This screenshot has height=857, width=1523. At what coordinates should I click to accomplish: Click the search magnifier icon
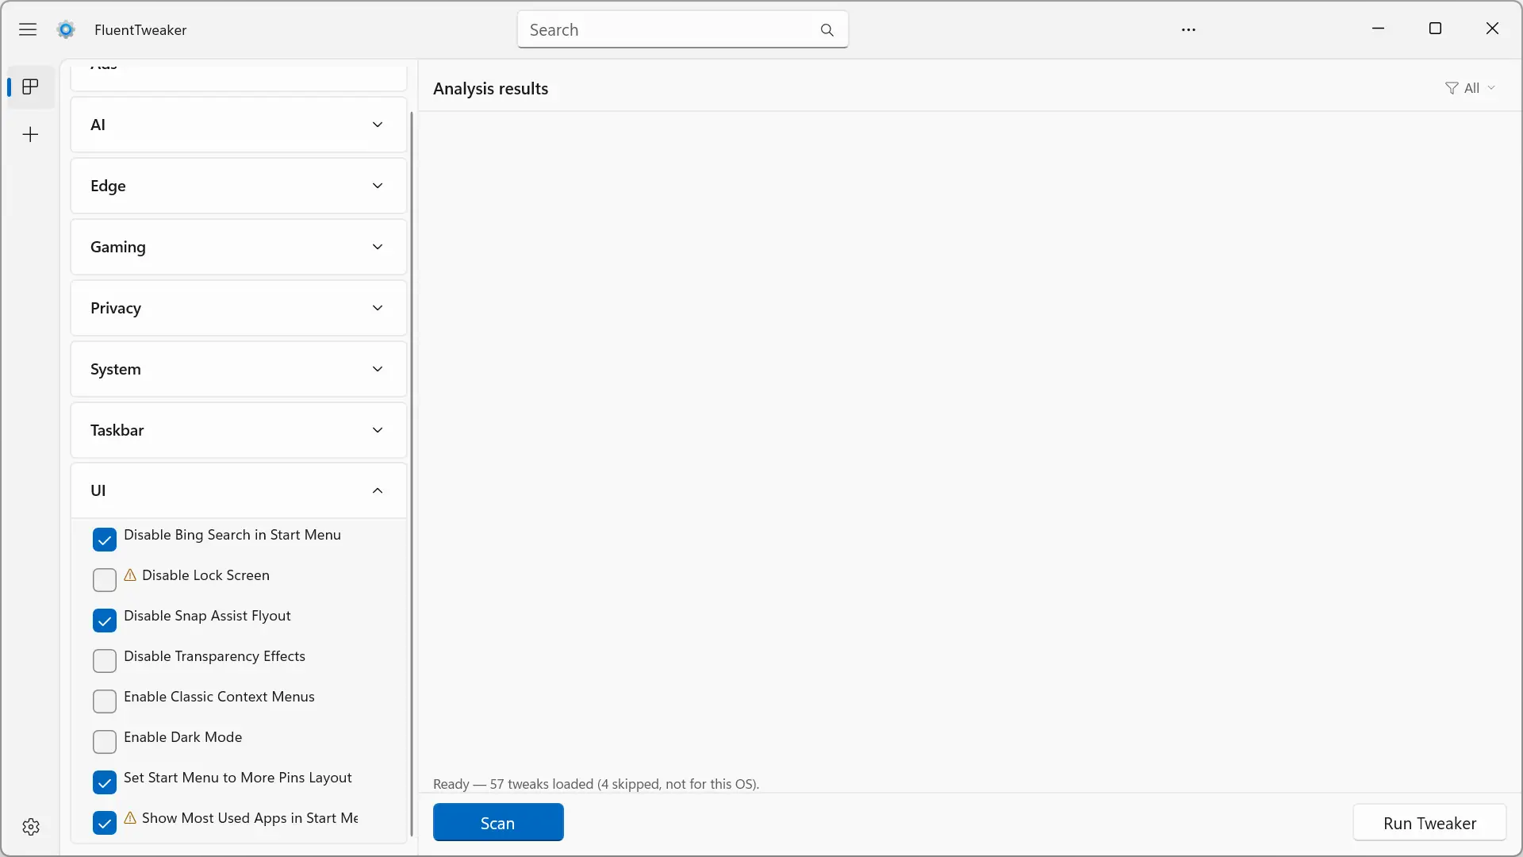(x=827, y=30)
